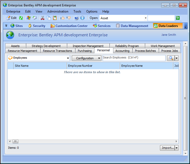The height and width of the screenshot is (164, 190).
Task: Switch to the Work Management tab
Action: pyautogui.click(x=163, y=46)
